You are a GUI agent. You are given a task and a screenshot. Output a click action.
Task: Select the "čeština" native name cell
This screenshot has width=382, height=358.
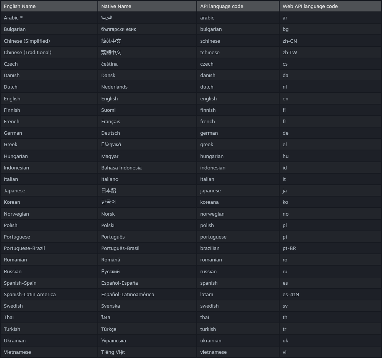click(x=147, y=64)
